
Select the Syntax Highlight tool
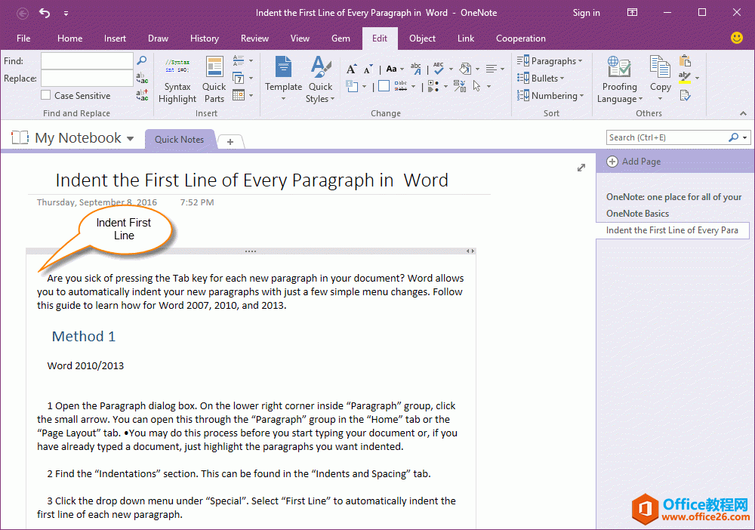pyautogui.click(x=177, y=79)
